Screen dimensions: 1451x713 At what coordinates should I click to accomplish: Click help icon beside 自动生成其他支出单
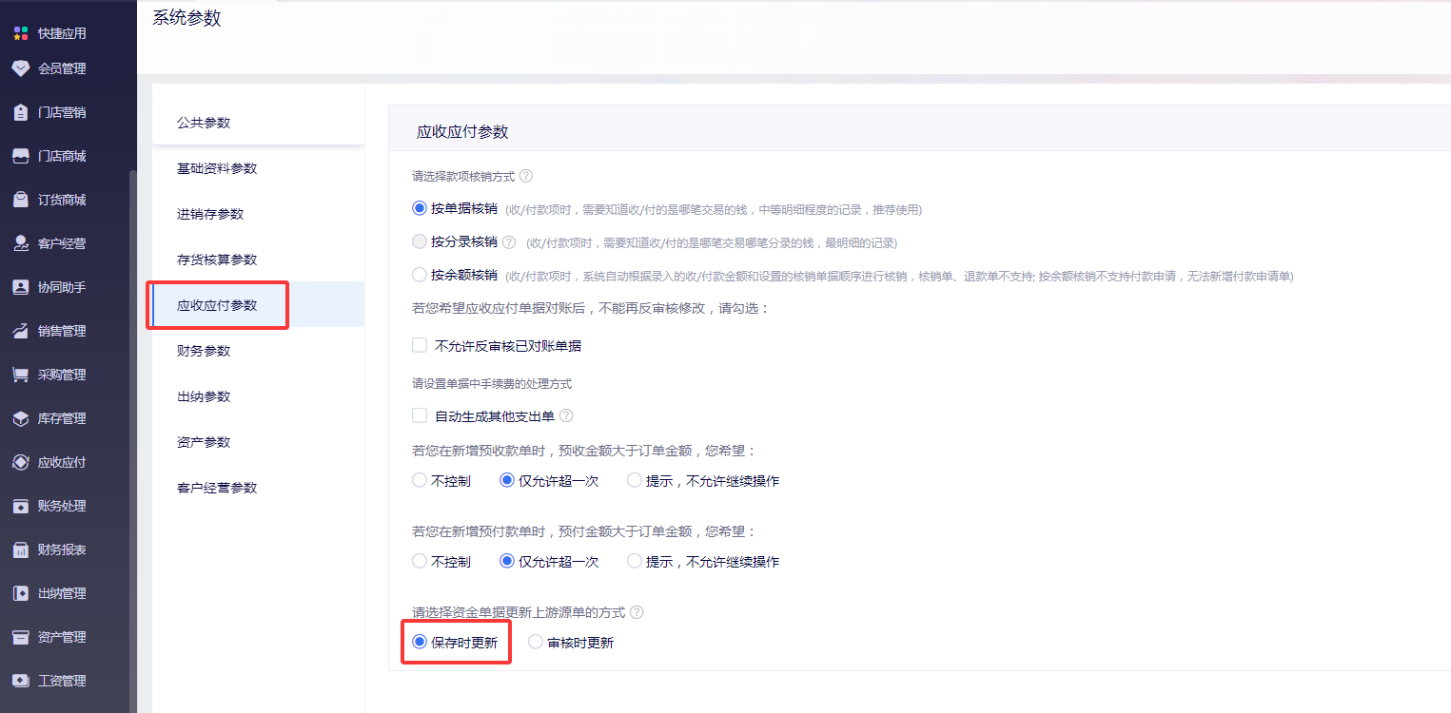coord(566,415)
